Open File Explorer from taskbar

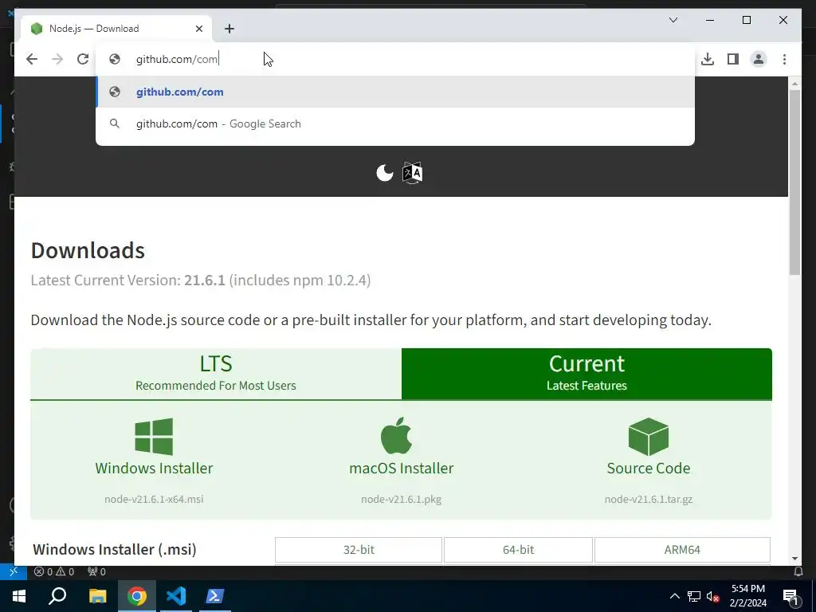click(x=97, y=596)
